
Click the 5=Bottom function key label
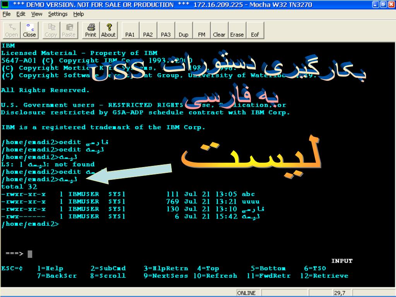[268, 268]
